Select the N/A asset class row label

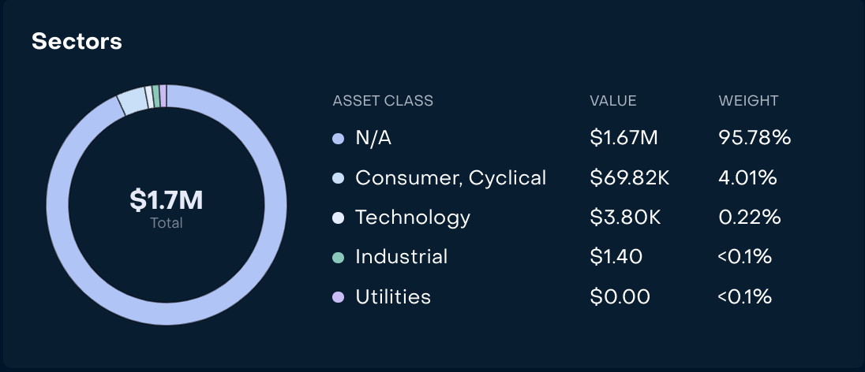pos(373,139)
